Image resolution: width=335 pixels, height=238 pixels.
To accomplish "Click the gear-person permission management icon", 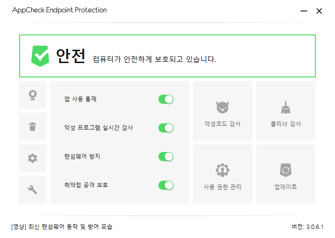I will (x=223, y=170).
